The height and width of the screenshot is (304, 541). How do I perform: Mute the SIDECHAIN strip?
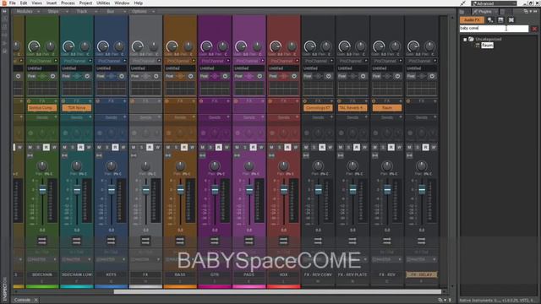[30, 147]
